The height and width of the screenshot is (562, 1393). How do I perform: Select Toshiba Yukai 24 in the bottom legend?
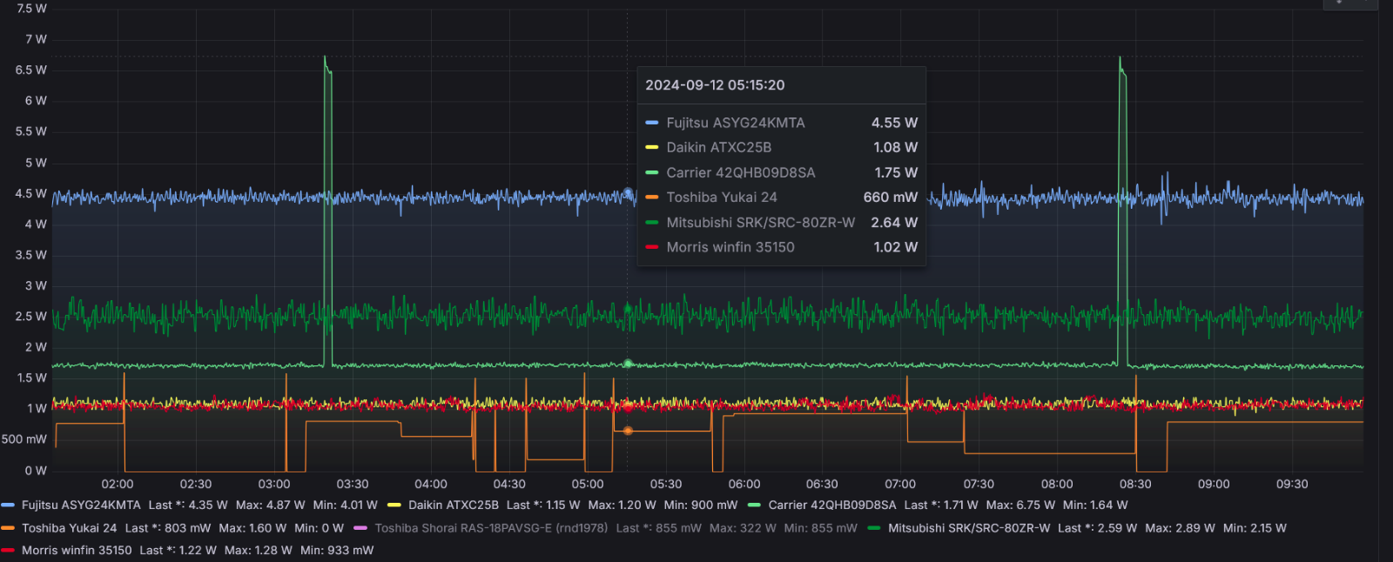click(x=69, y=528)
